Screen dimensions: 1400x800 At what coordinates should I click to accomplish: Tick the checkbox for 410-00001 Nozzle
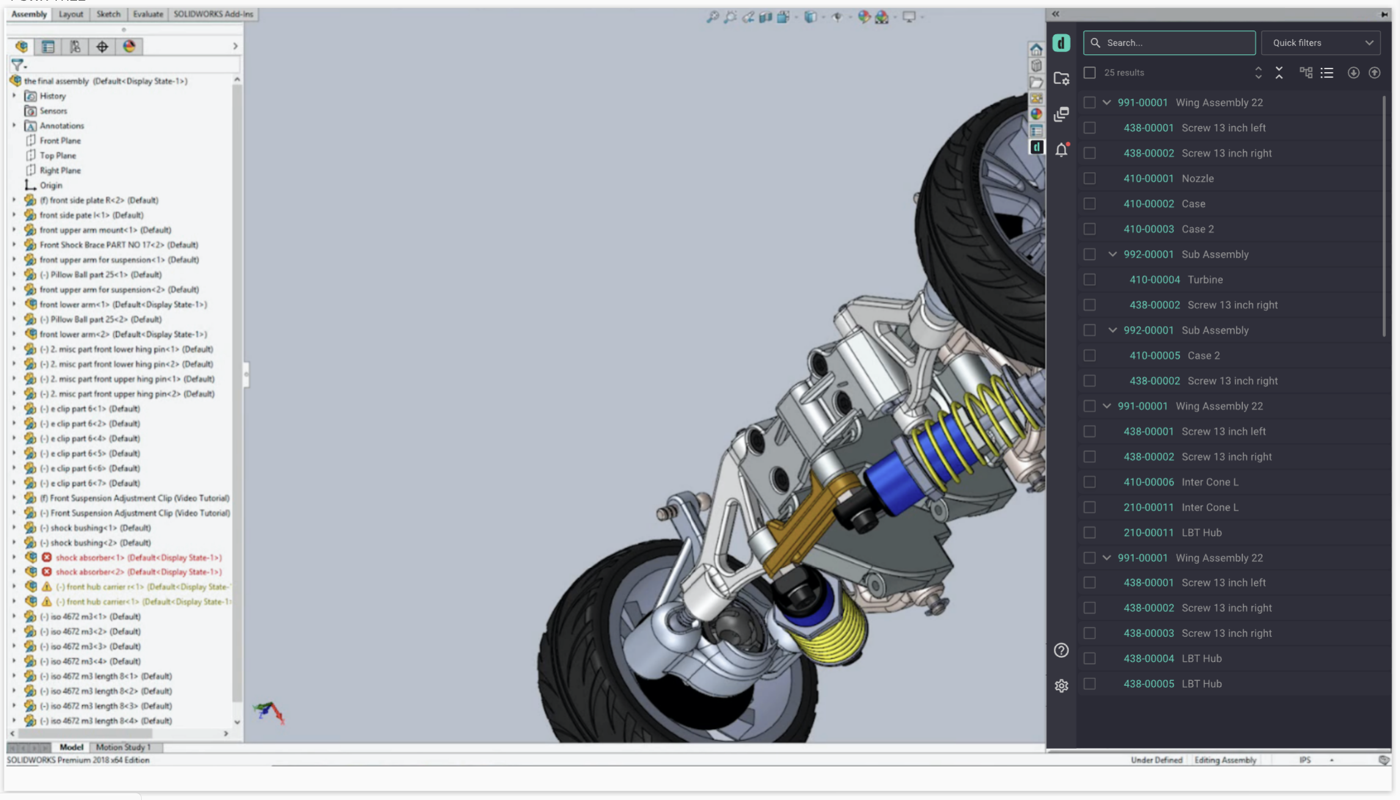click(x=1090, y=178)
